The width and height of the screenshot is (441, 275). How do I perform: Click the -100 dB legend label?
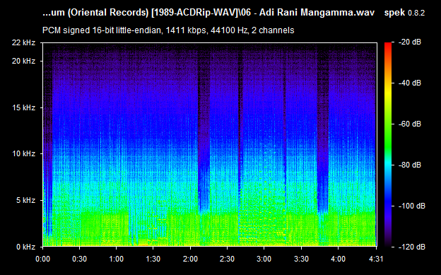click(x=412, y=206)
